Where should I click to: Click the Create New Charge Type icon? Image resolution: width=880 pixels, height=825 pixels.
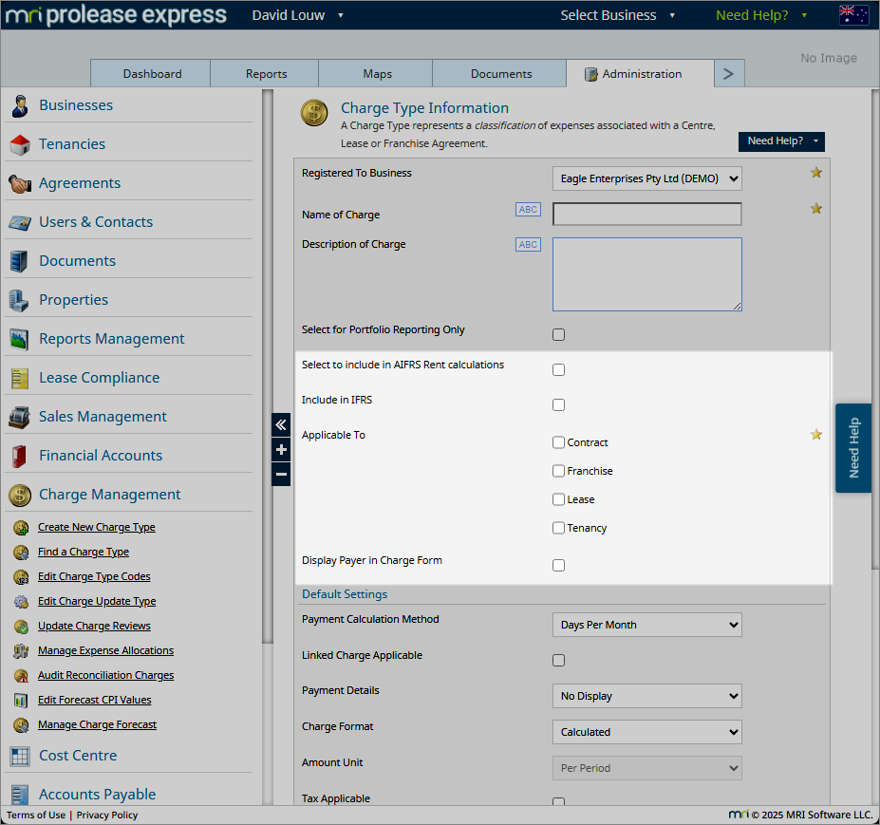pyautogui.click(x=21, y=528)
